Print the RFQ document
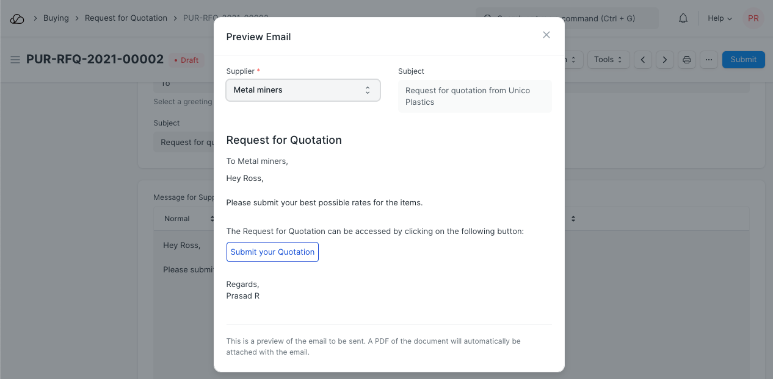Viewport: 773px width, 379px height. tap(687, 60)
